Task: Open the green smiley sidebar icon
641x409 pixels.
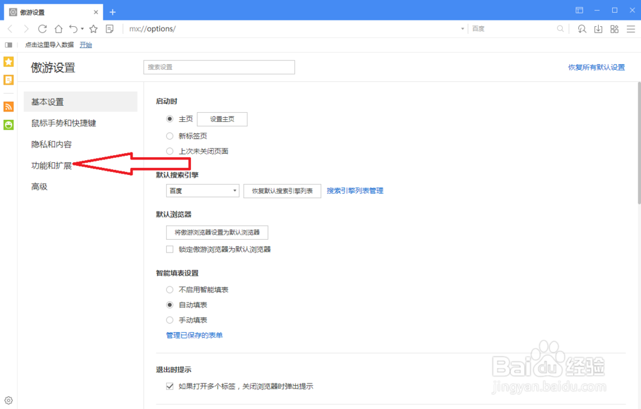Action: [8, 125]
